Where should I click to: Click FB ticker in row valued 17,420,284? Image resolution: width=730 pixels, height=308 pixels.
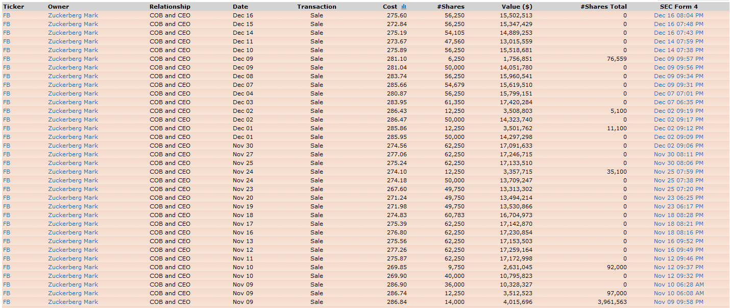coord(7,102)
